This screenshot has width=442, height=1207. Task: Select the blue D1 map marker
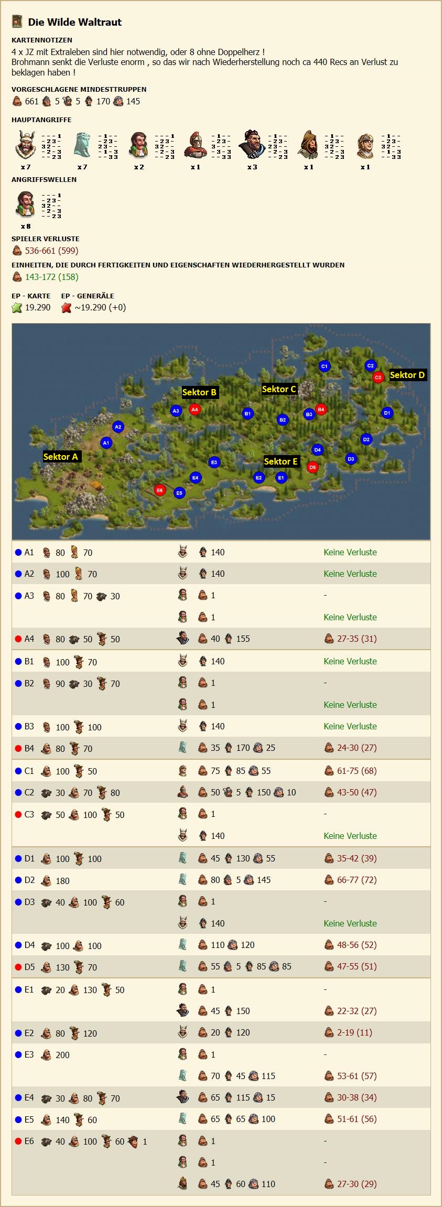click(387, 413)
